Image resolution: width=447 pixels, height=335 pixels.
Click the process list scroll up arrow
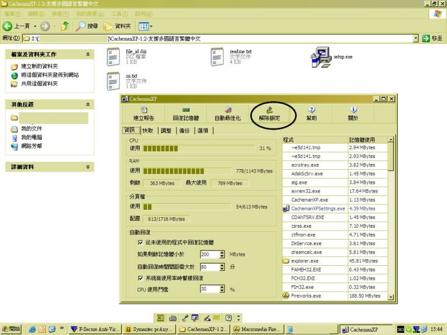click(x=391, y=139)
